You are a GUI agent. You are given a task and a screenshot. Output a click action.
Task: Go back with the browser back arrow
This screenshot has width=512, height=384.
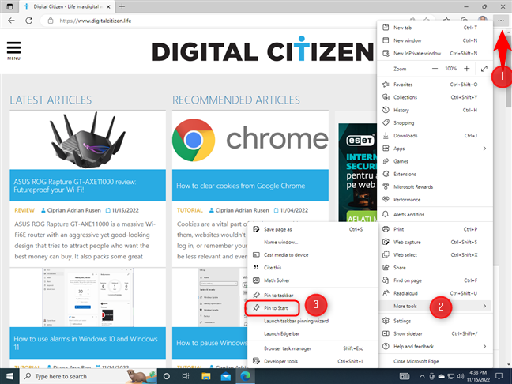pyautogui.click(x=11, y=21)
